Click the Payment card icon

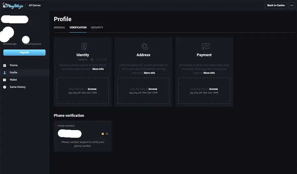point(205,47)
